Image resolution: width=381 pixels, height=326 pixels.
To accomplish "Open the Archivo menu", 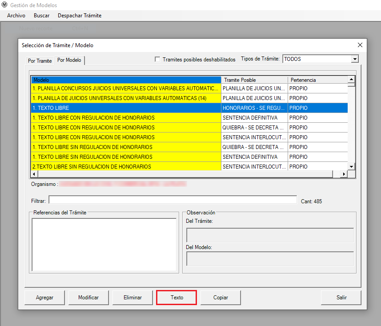I will tap(16, 16).
